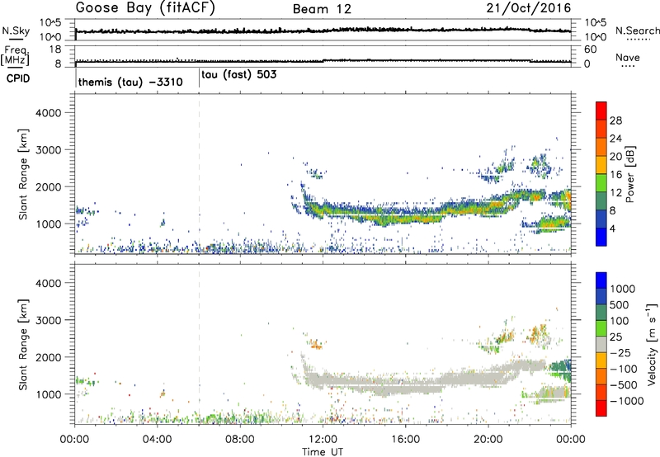Screen dimensions: 660x457
Task: Click the "N.Sky" legend label
Action: [16, 31]
